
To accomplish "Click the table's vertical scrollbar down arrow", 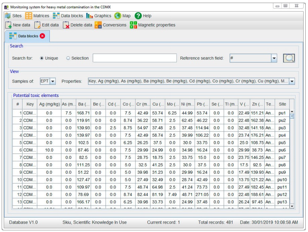I will coord(292,206).
